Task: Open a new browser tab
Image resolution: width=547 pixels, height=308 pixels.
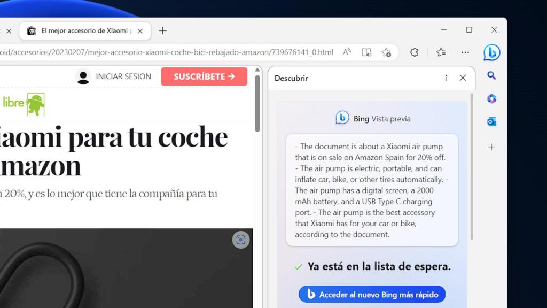Action: pos(162,30)
